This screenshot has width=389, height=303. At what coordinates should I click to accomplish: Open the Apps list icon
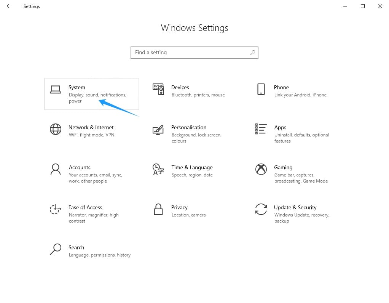pyautogui.click(x=261, y=129)
